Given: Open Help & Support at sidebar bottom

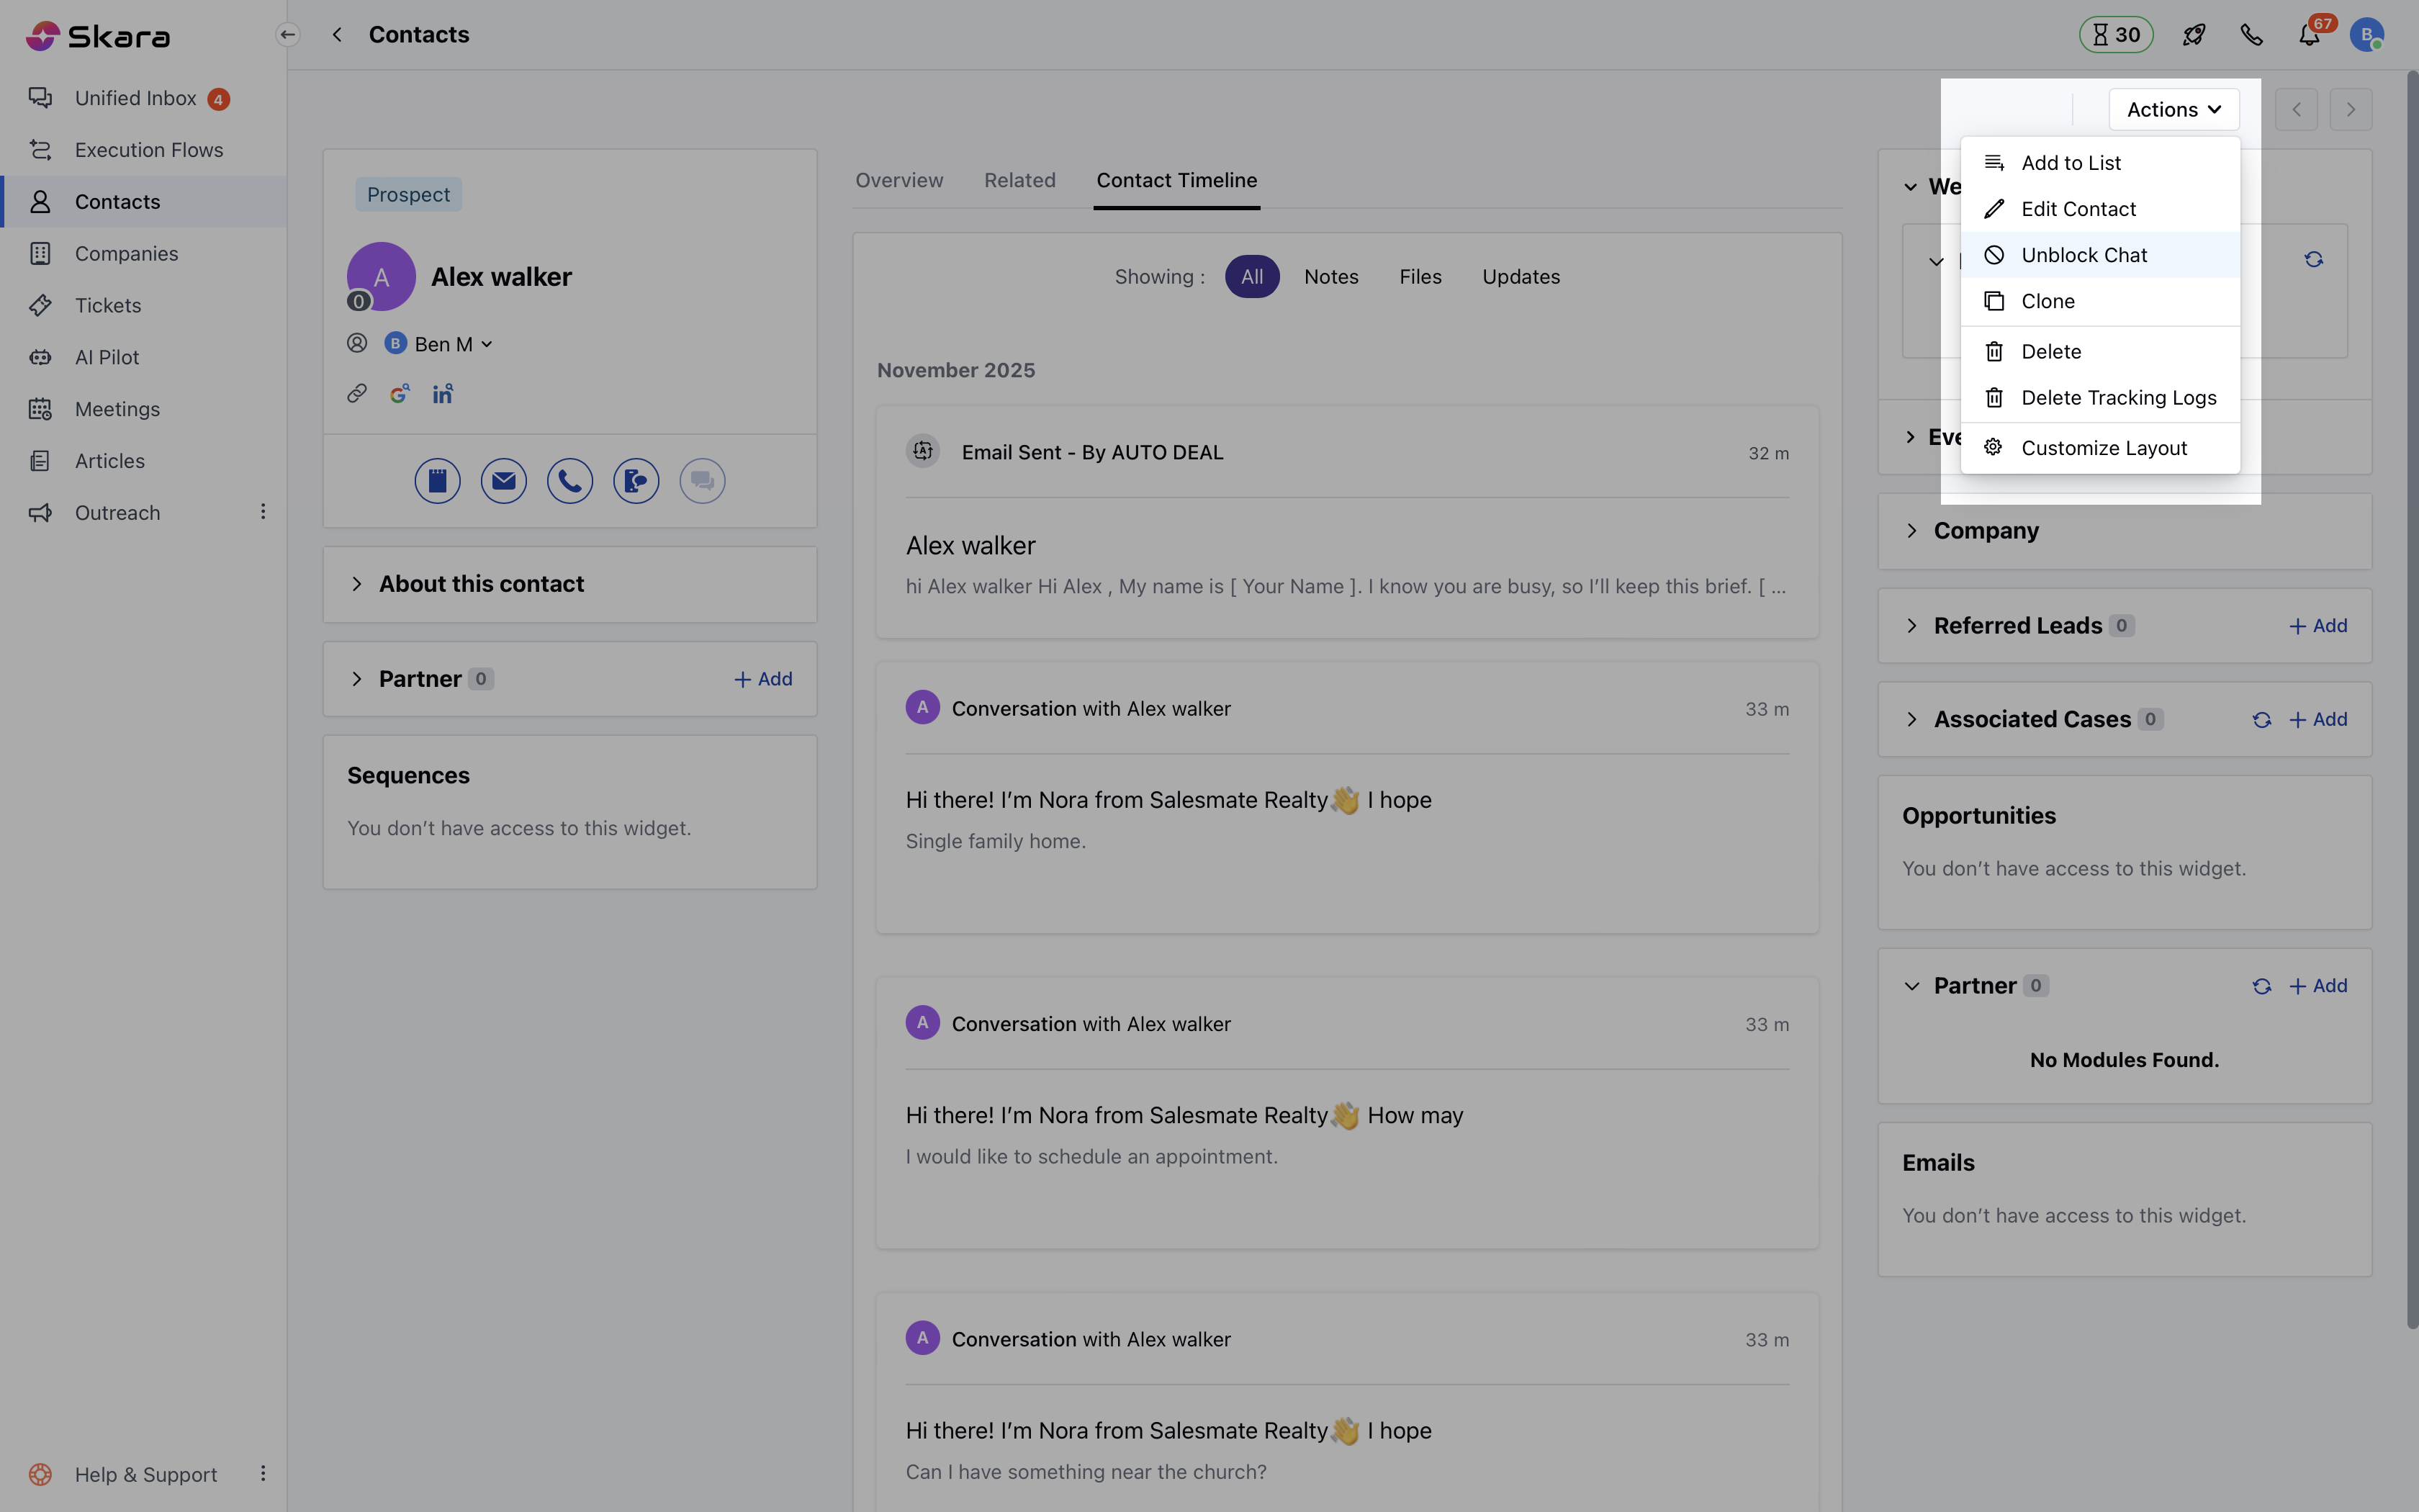Looking at the screenshot, I should [x=145, y=1474].
